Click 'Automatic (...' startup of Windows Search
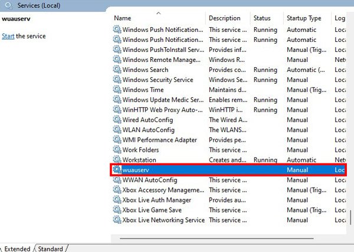Image resolution: width=354 pixels, height=252 pixels. 306,70
